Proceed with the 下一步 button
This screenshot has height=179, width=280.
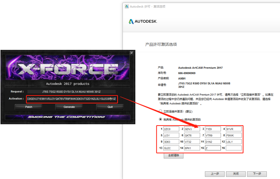point(257,174)
